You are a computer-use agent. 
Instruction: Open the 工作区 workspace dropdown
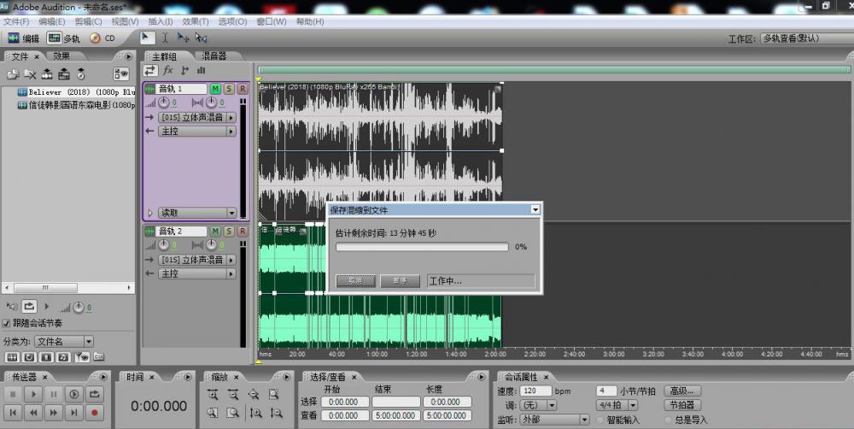pos(805,38)
